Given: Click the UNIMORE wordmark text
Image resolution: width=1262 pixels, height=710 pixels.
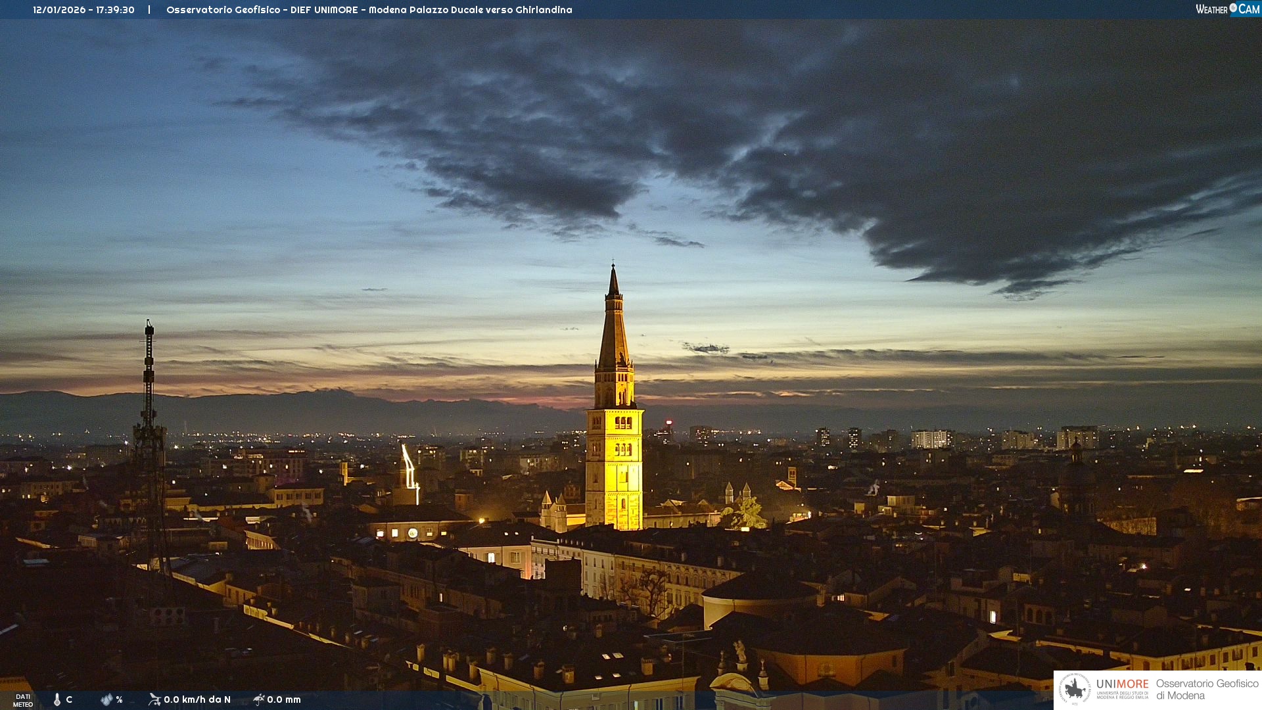Looking at the screenshot, I should (x=1122, y=684).
